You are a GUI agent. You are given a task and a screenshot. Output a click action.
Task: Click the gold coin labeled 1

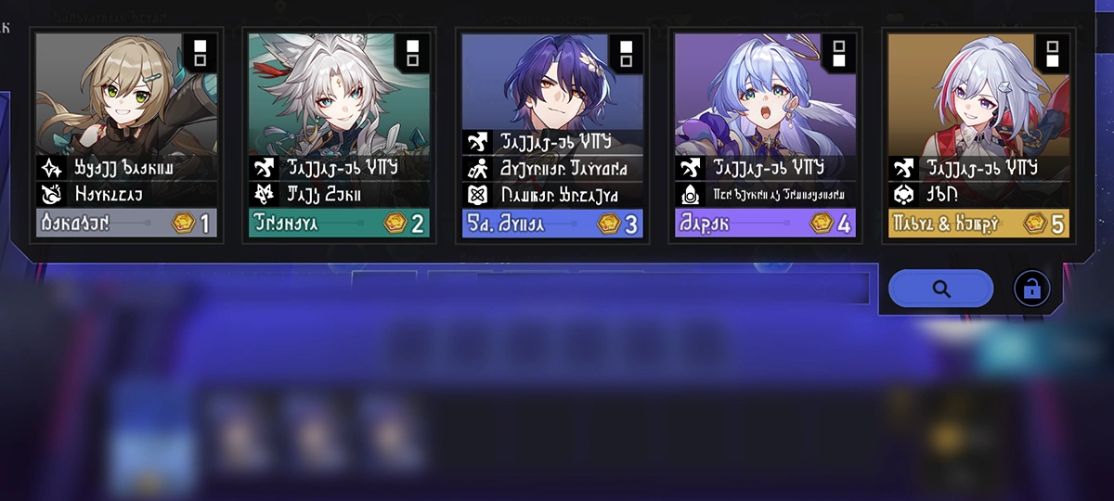tap(183, 224)
